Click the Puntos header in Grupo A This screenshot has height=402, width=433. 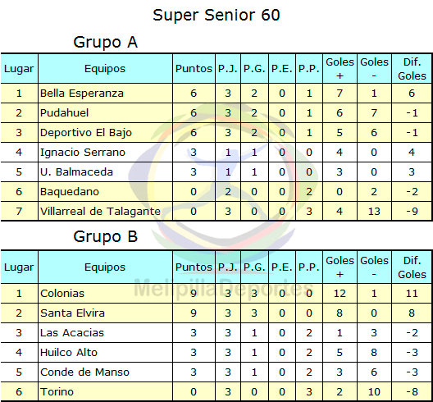coord(194,69)
